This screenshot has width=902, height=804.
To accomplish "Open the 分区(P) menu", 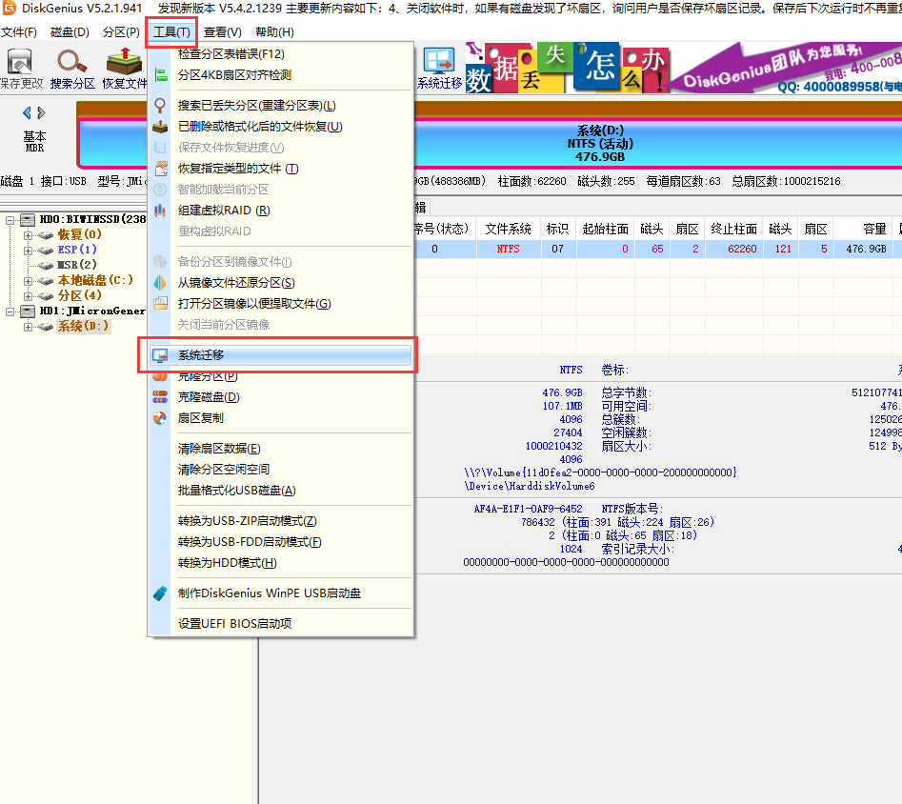I will [121, 32].
